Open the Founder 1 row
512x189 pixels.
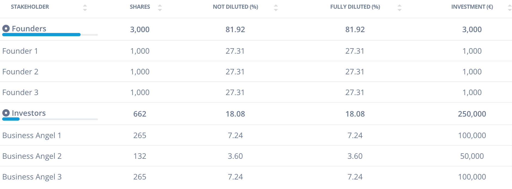(x=256, y=51)
